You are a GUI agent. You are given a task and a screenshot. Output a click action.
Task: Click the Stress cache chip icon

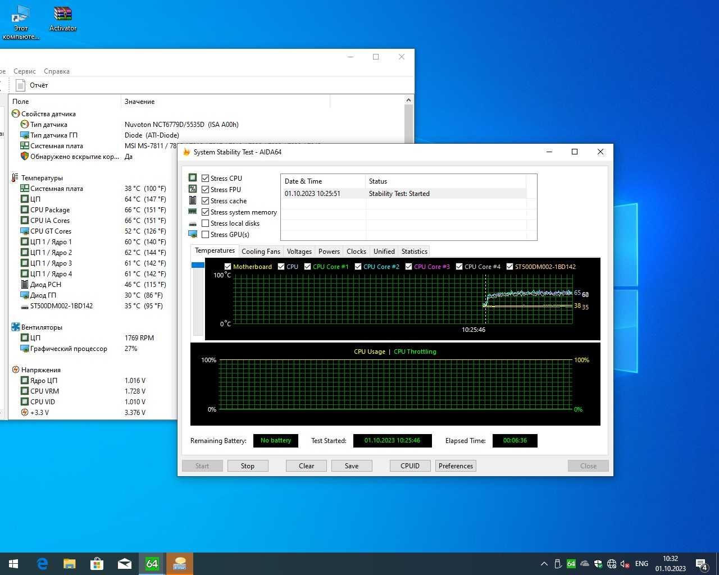tap(193, 200)
